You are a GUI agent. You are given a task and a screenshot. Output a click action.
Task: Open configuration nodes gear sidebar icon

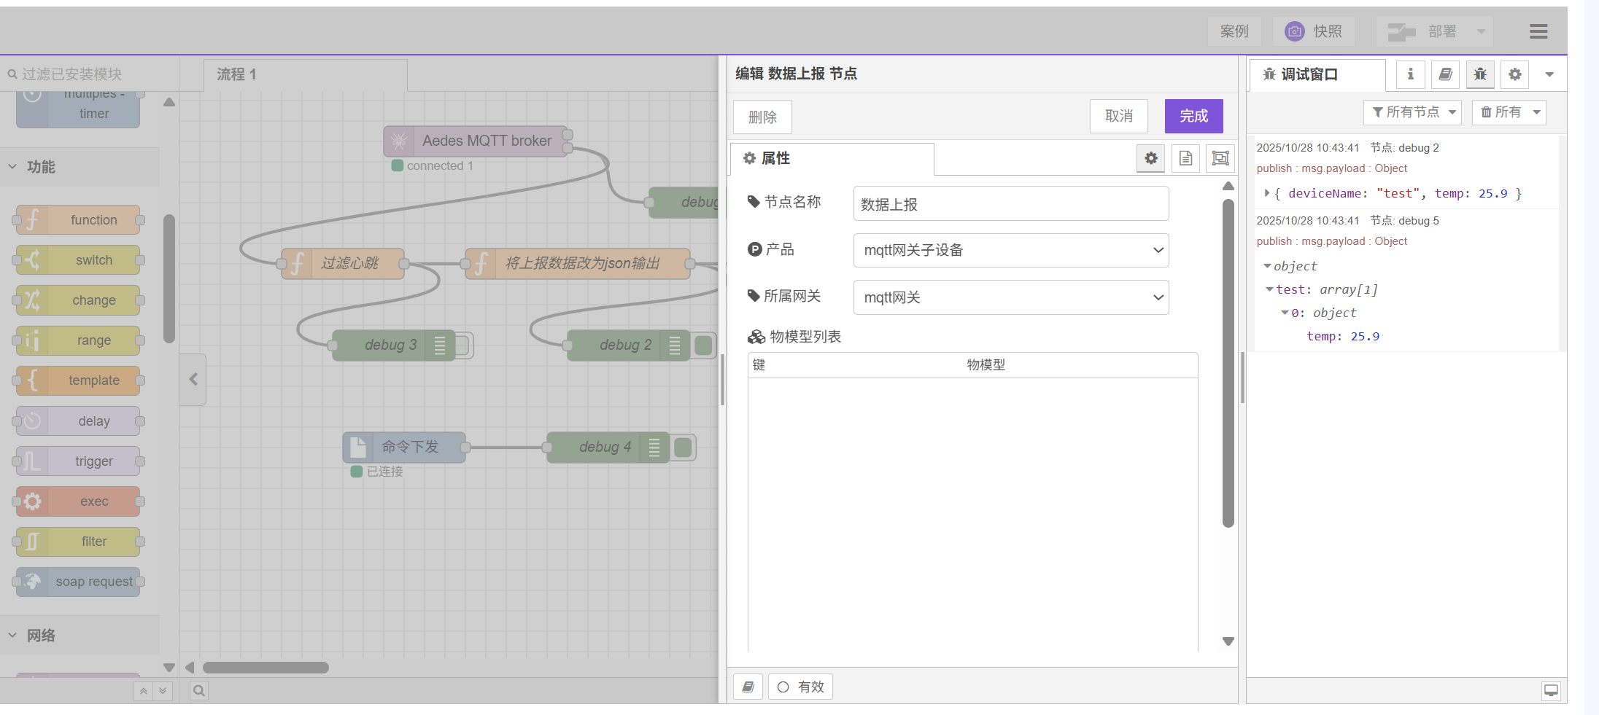pos(1515,74)
